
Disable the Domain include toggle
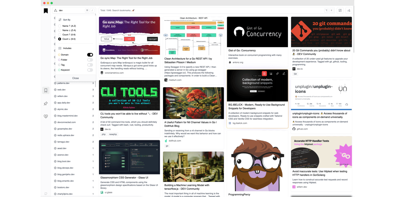(x=90, y=55)
